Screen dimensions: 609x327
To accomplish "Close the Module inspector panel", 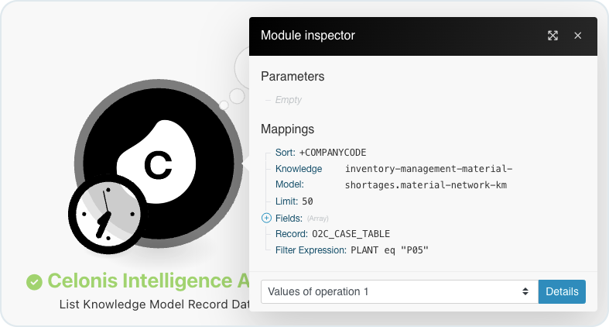I will pyautogui.click(x=577, y=36).
